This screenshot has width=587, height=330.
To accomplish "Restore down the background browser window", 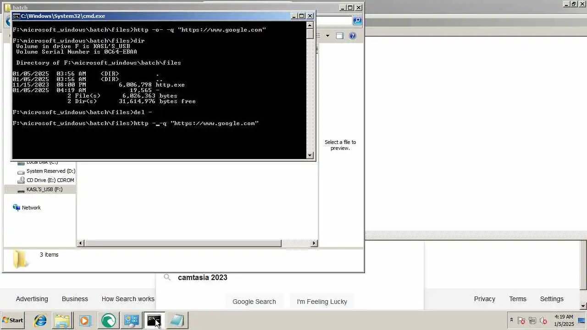I will [573, 4].
